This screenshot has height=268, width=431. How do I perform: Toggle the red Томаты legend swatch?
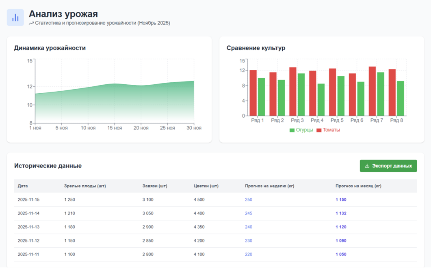(x=319, y=130)
